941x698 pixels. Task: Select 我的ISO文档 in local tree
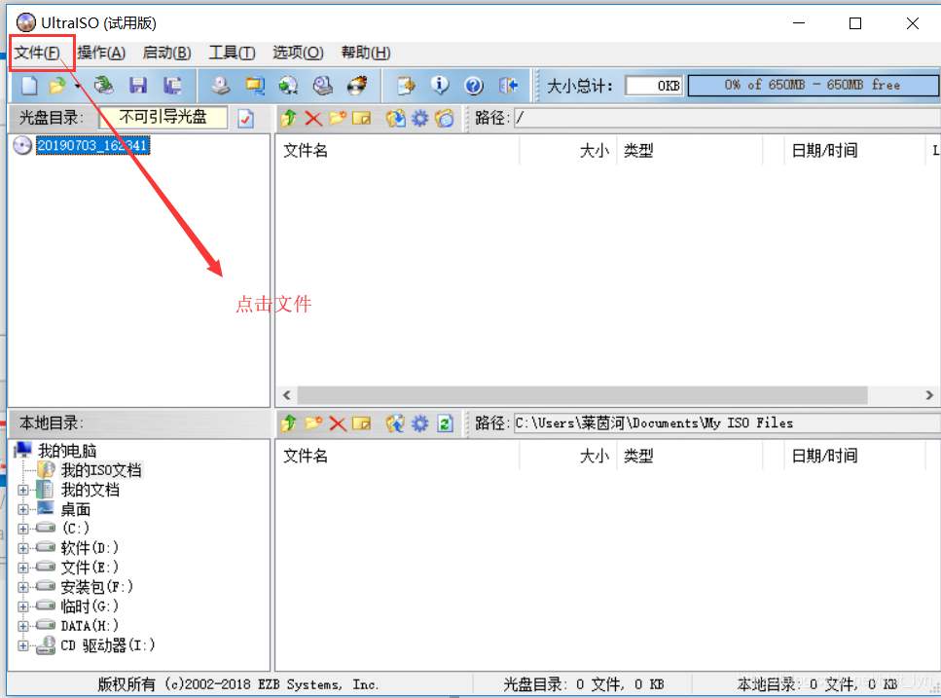101,470
